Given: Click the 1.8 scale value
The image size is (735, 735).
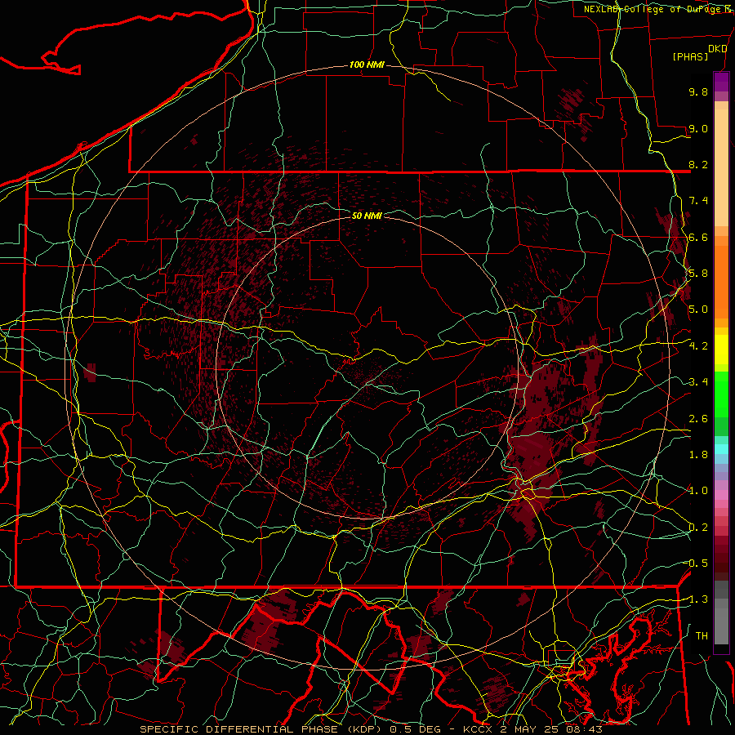Looking at the screenshot, I should (698, 455).
